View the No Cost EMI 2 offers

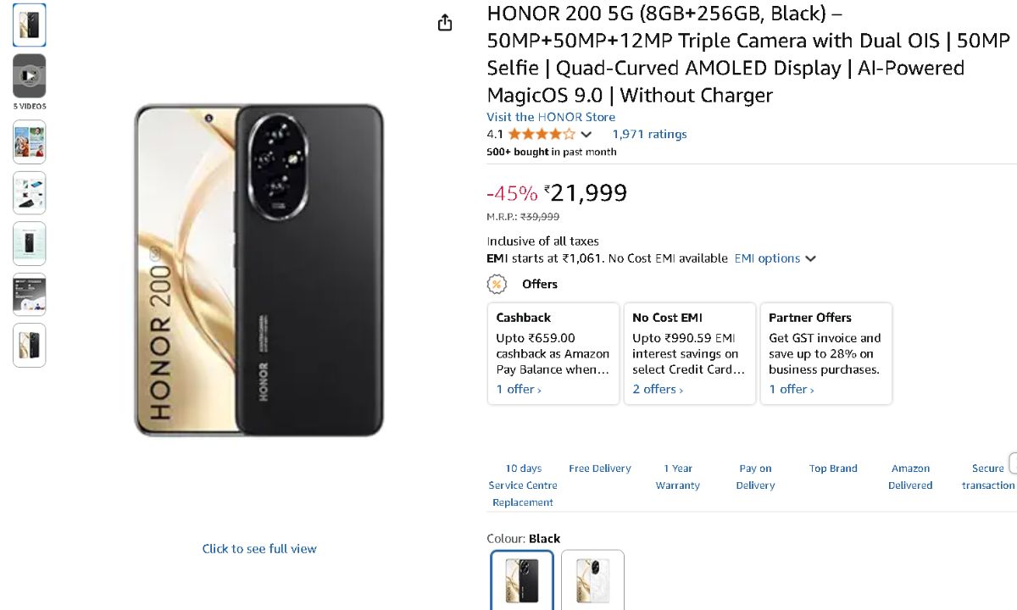coord(658,390)
